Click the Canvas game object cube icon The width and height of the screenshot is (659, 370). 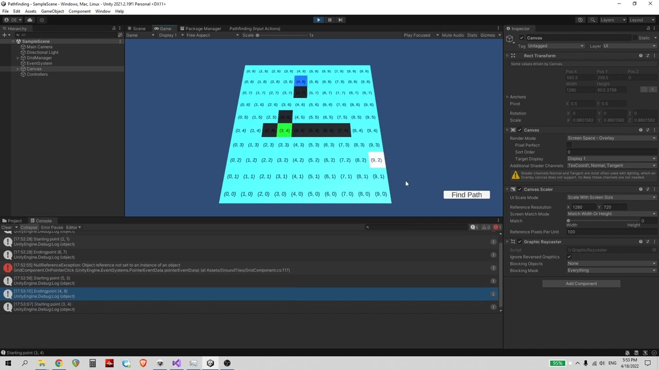point(510,39)
